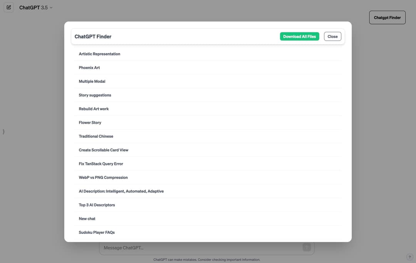Open help via the question mark icon

[409, 257]
